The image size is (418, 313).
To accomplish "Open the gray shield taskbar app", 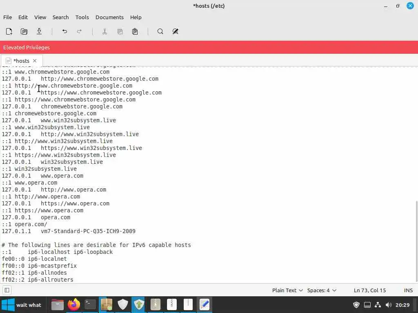I will [x=123, y=304].
